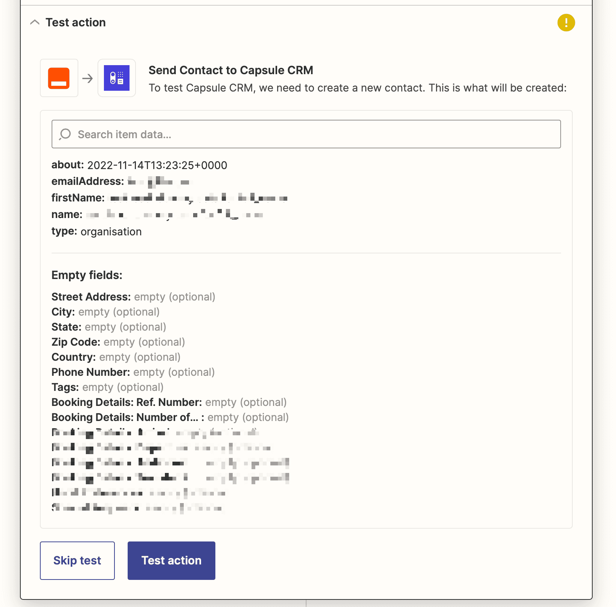Click the City empty field row

(x=105, y=312)
